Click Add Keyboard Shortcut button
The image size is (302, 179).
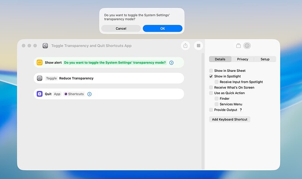pos(230,119)
